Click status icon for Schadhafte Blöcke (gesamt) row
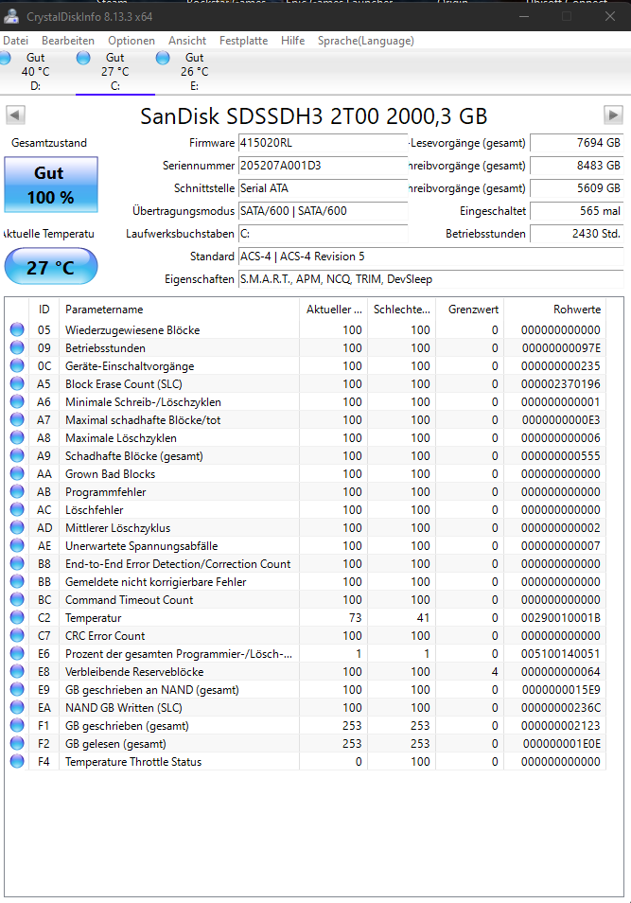 pos(17,455)
